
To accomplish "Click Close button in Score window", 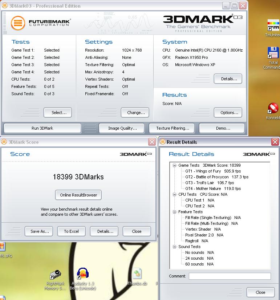I will click(x=137, y=231).
